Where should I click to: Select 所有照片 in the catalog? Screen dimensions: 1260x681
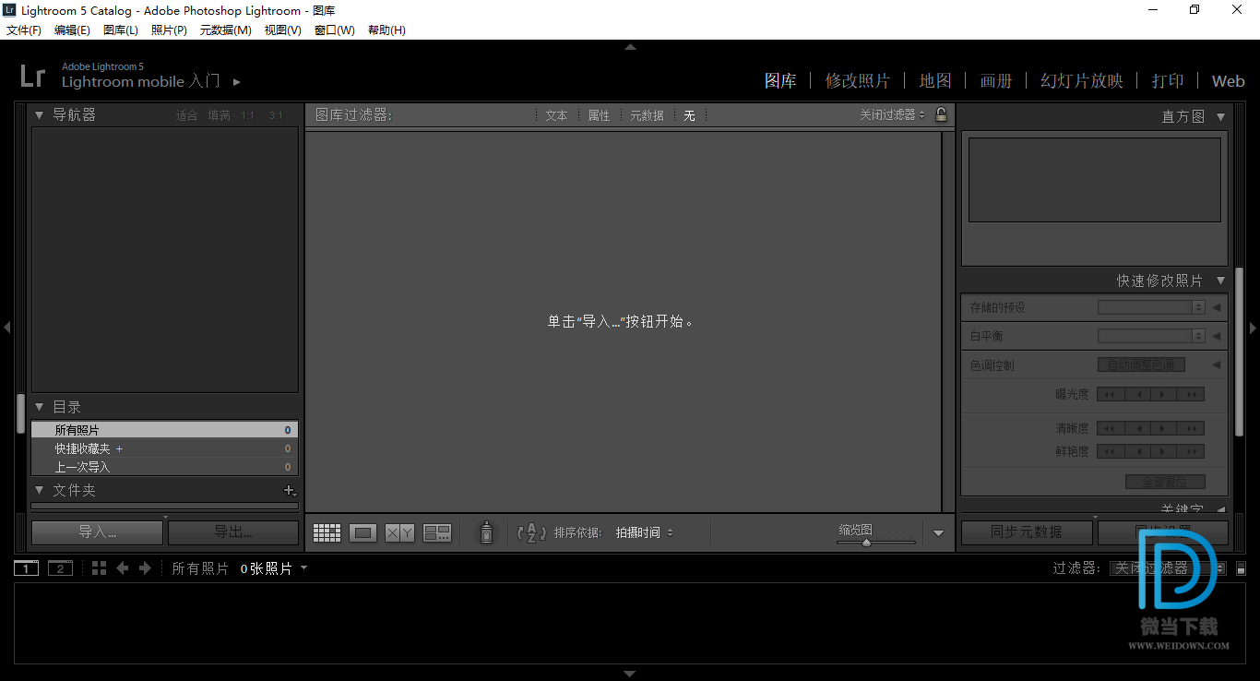point(164,430)
